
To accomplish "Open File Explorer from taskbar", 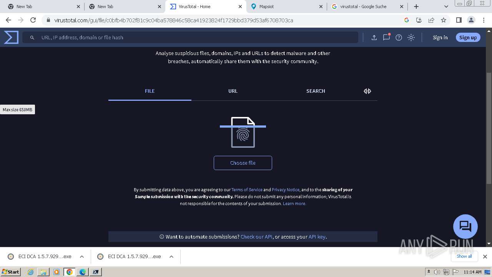I will pyautogui.click(x=43, y=272).
